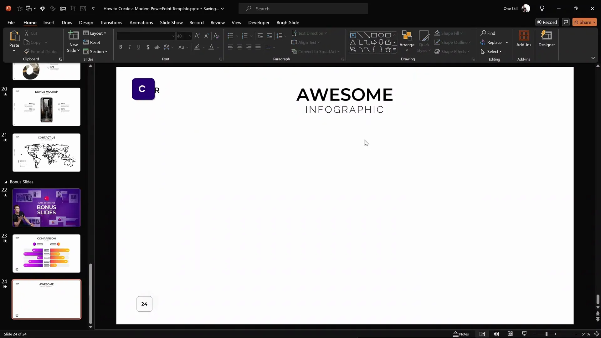Increase font size with the A-up icon
The image size is (601, 338).
197,36
